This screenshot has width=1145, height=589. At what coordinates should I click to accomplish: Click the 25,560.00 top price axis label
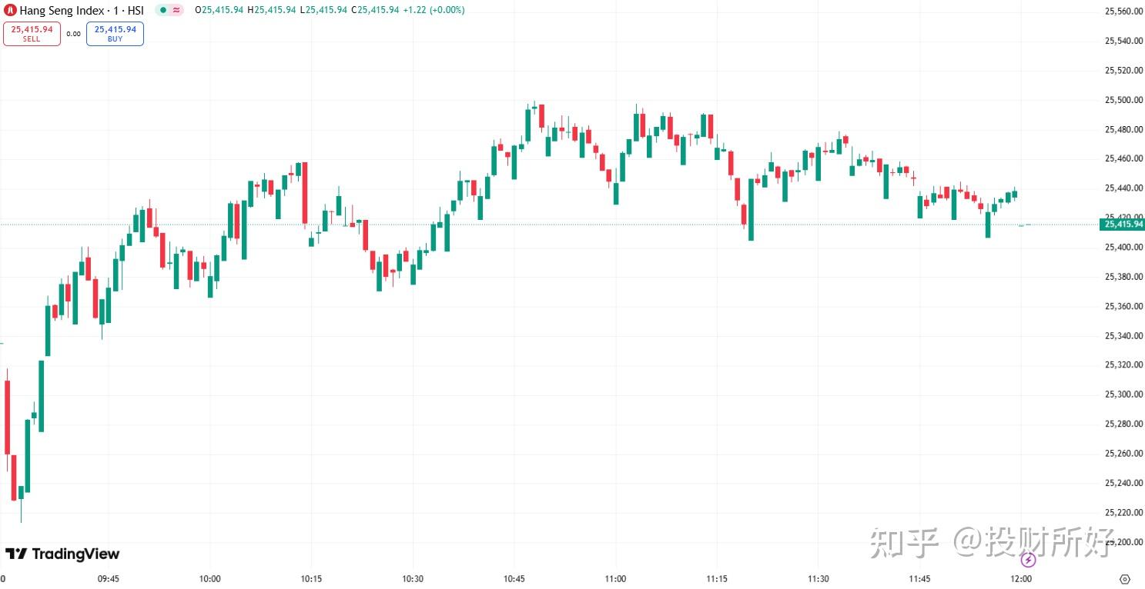(1123, 12)
